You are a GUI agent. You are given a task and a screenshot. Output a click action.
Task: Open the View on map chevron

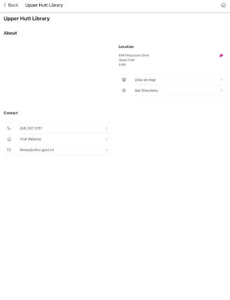click(x=221, y=80)
